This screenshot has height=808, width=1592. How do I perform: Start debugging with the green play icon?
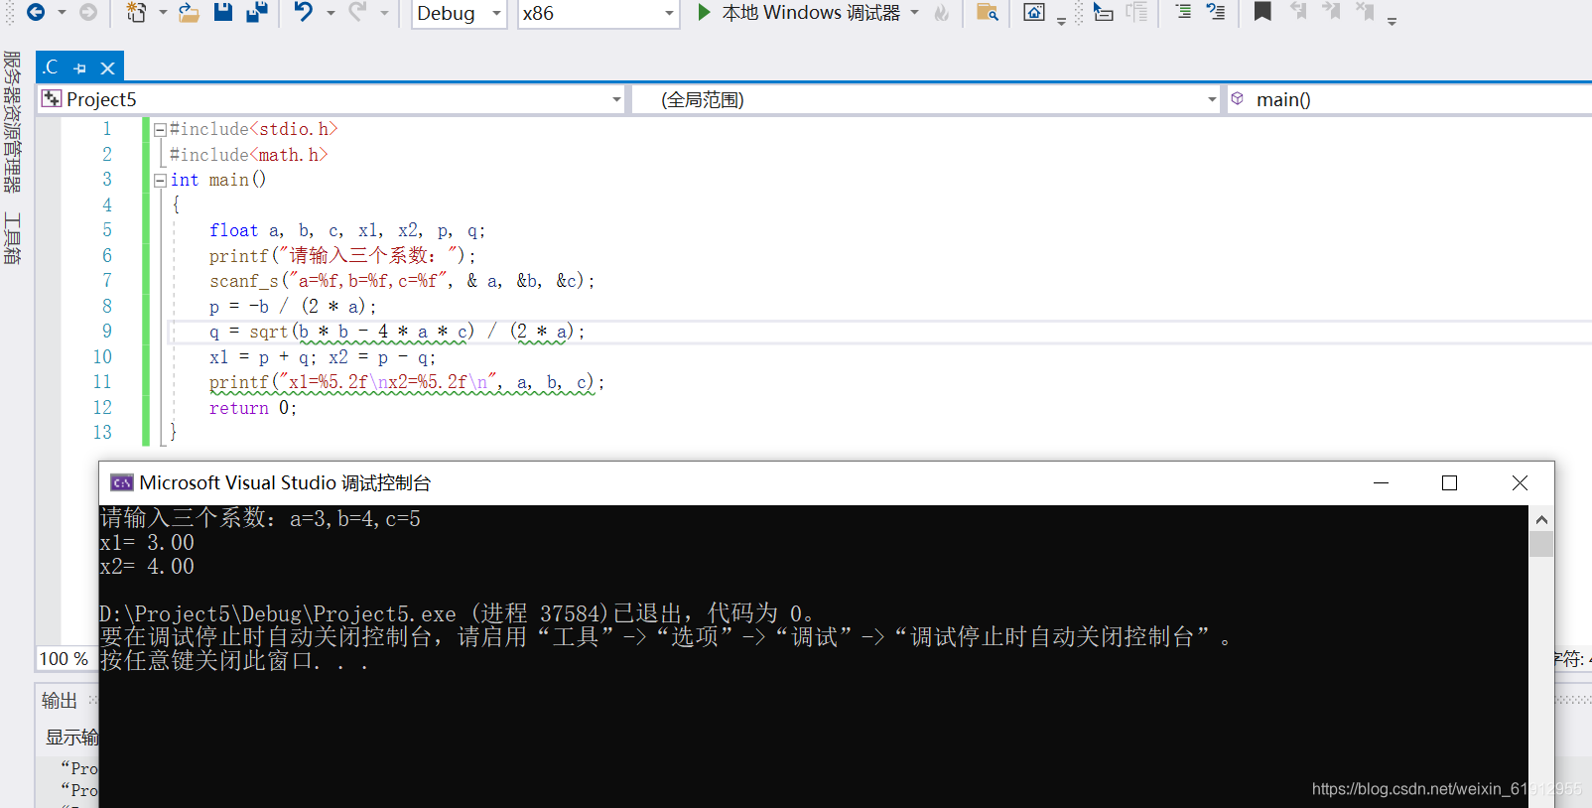tap(704, 12)
